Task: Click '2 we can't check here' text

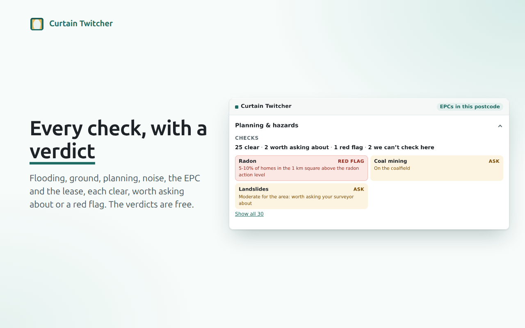Action: click(x=401, y=148)
